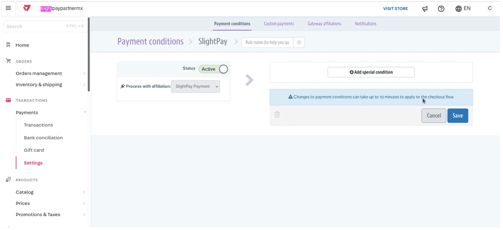Expand Promotions & Taxes submenu

pyautogui.click(x=84, y=215)
